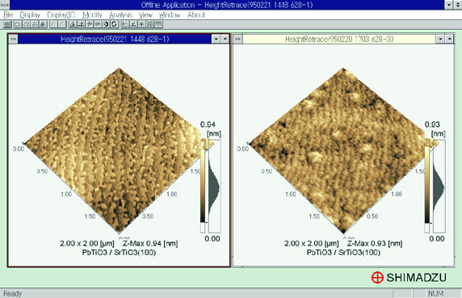The width and height of the screenshot is (462, 298).
Task: Open the Display3D menu
Action: 61,15
